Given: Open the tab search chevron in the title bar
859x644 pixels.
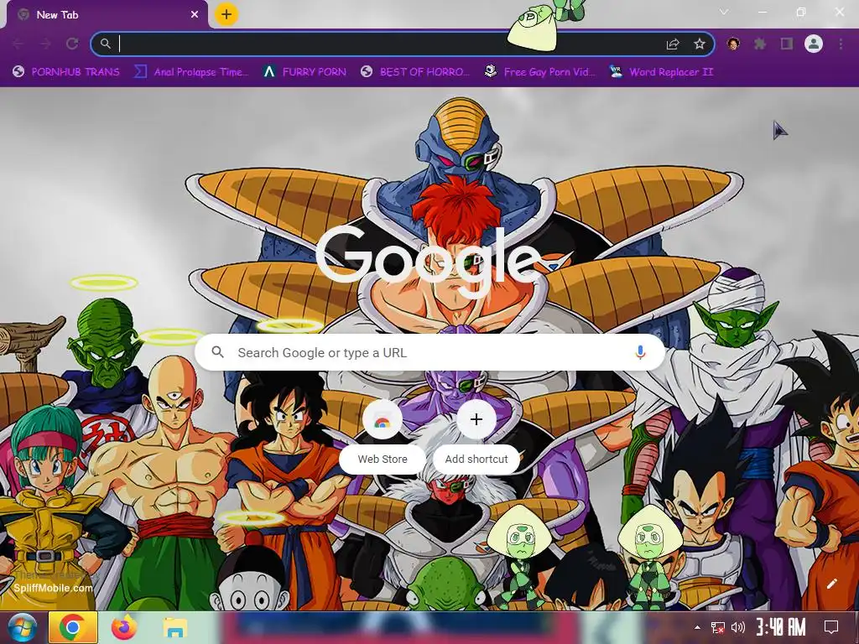Looking at the screenshot, I should pyautogui.click(x=724, y=12).
